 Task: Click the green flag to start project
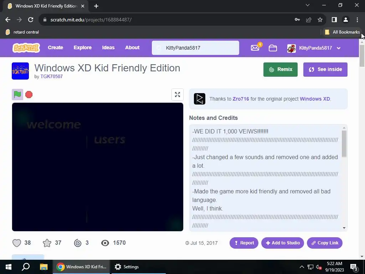point(17,95)
